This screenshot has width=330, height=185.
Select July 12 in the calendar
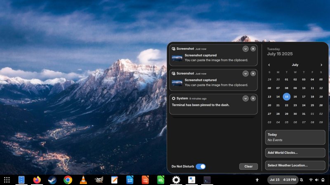[x=321, y=88]
